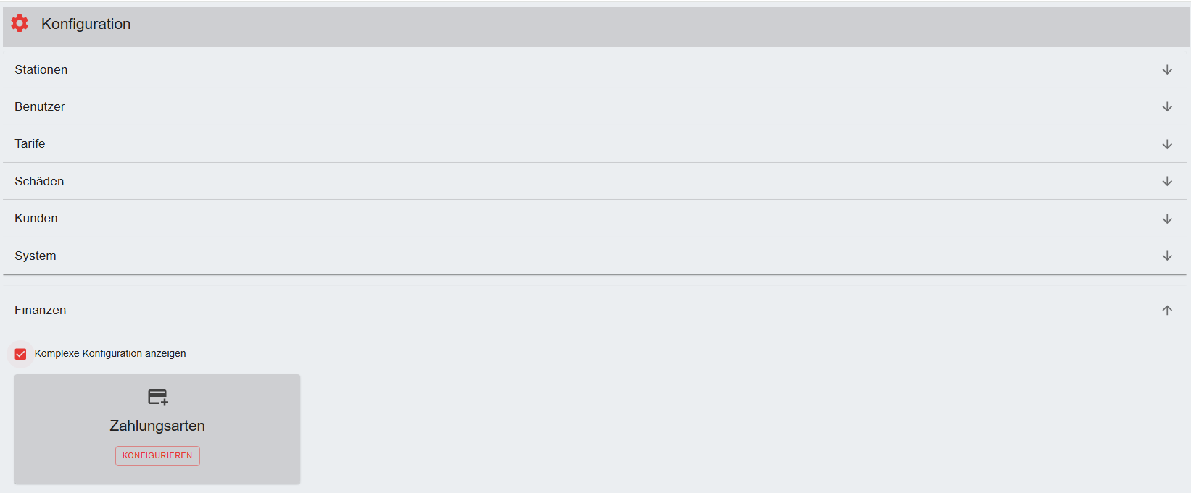Click the down arrow on Kunden row

(1167, 219)
